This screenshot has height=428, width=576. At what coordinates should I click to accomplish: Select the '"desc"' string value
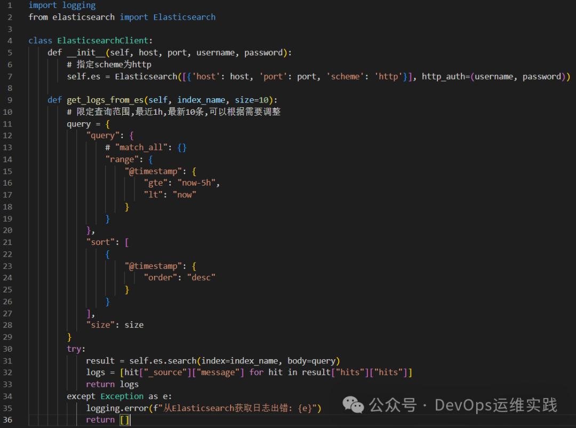click(201, 278)
